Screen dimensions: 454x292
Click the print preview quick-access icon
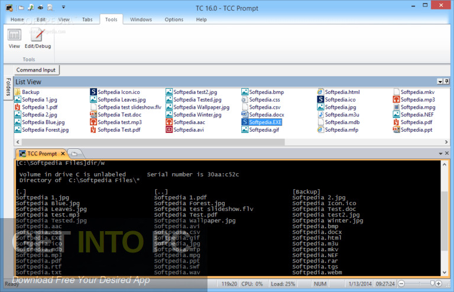pos(50,8)
